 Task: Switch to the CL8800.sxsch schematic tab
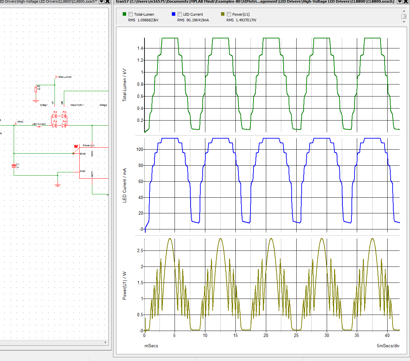point(50,2)
